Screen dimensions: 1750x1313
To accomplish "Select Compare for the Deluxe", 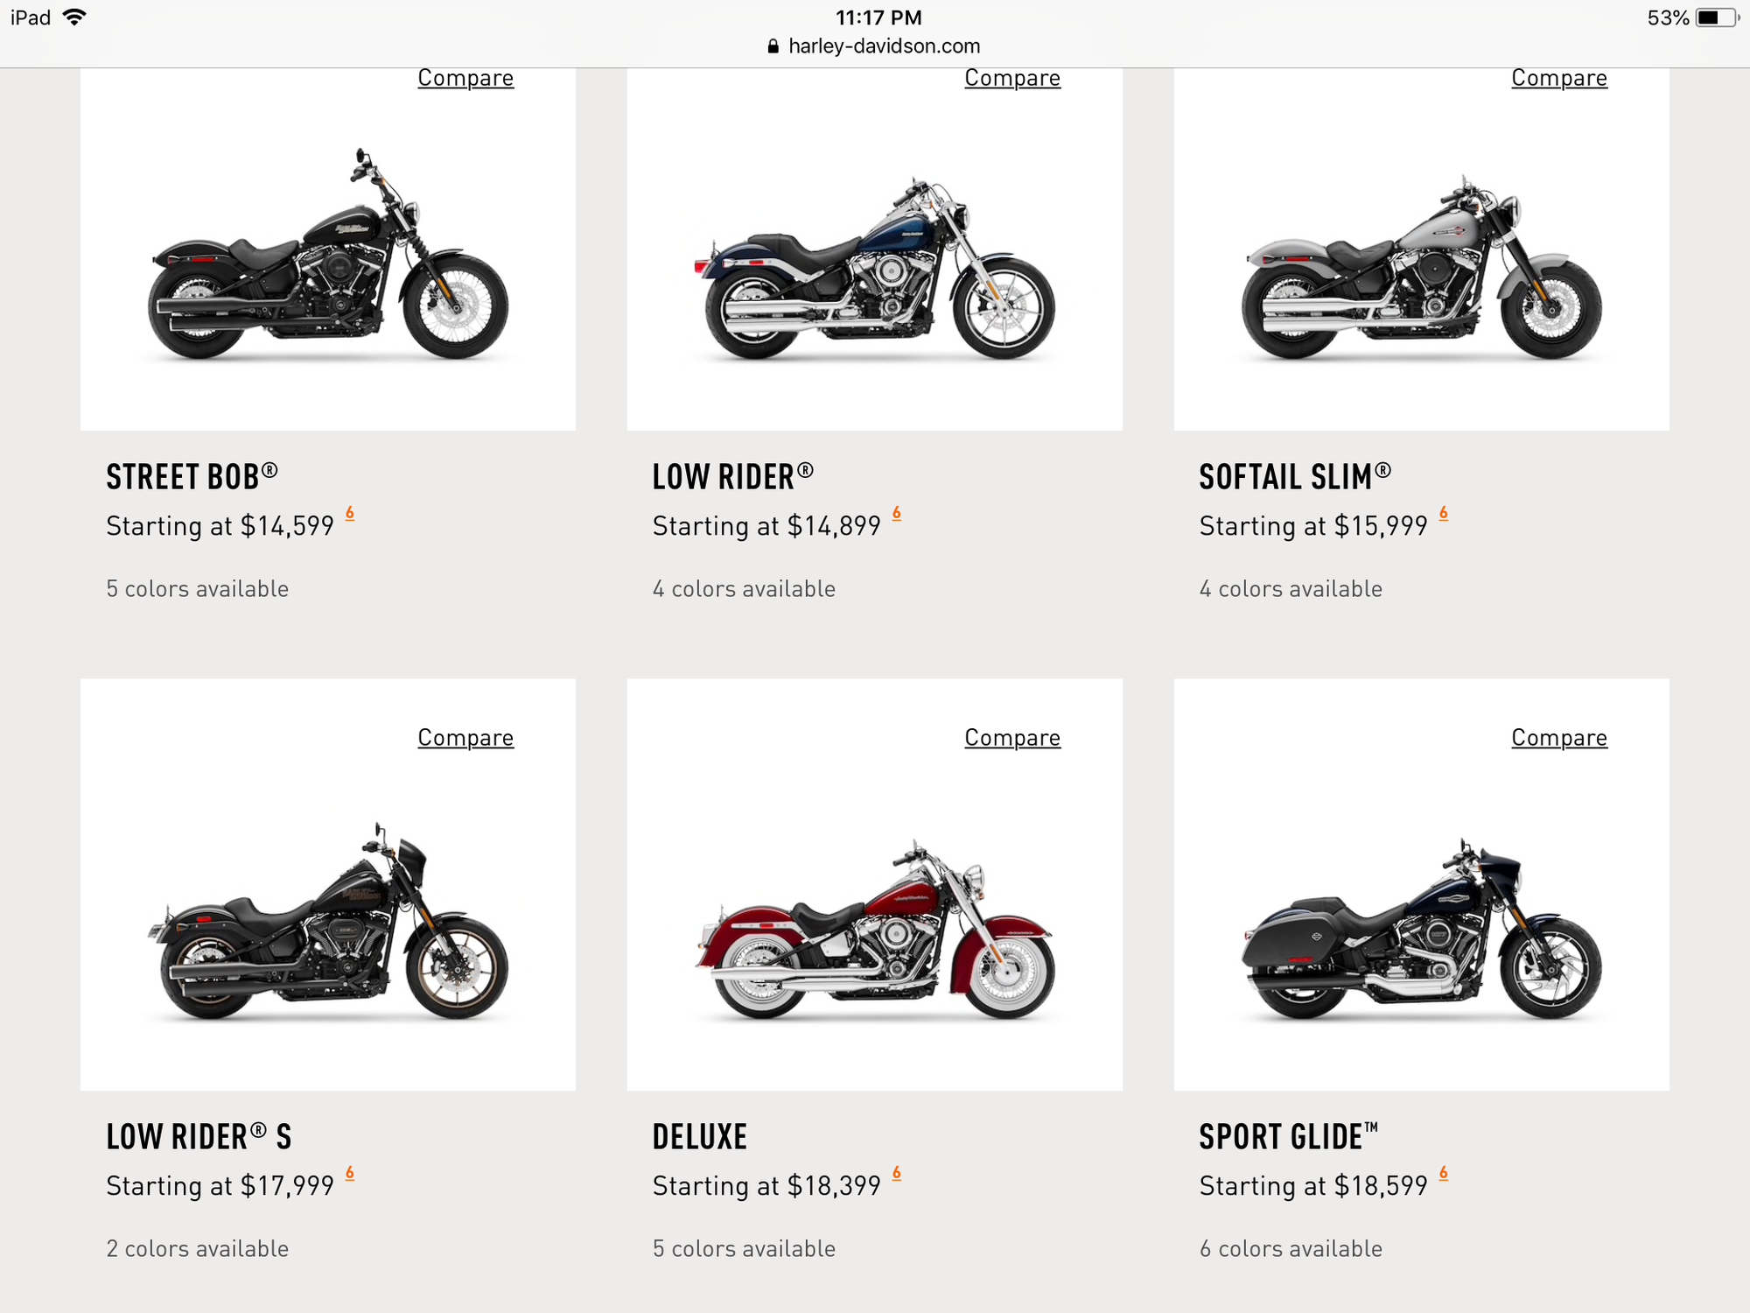I will tap(1012, 738).
